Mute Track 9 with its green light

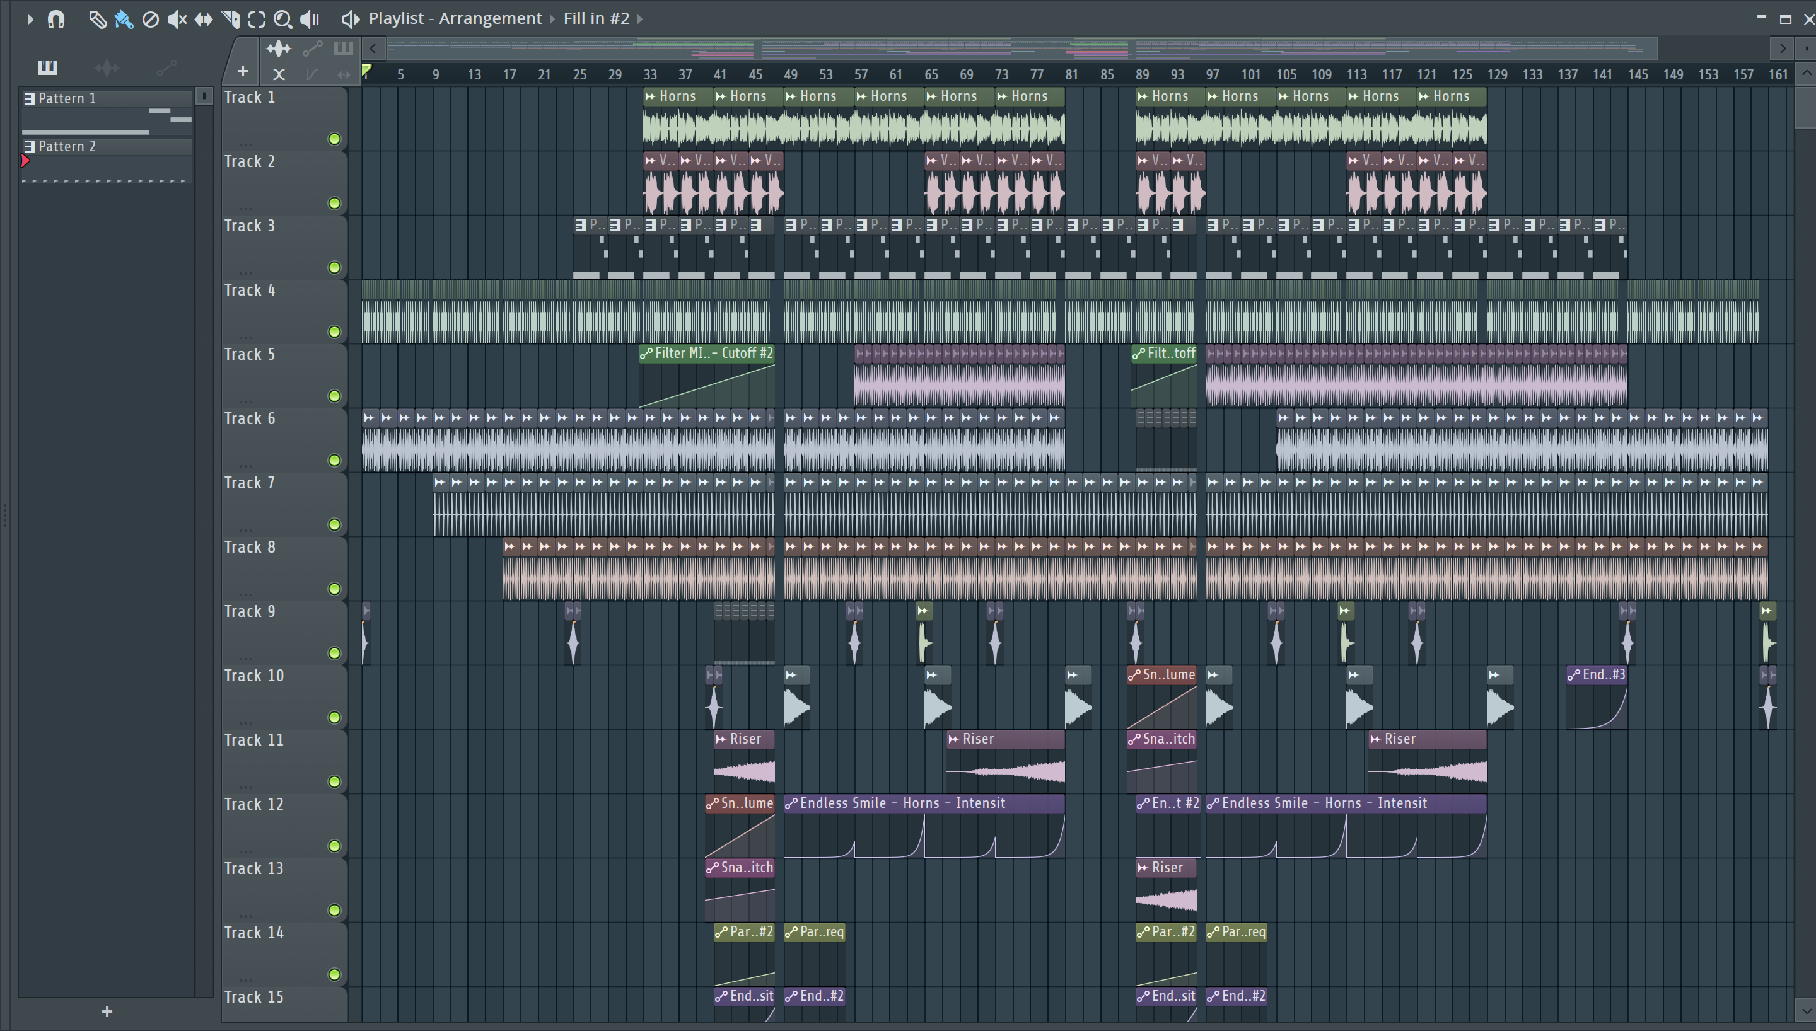click(334, 653)
